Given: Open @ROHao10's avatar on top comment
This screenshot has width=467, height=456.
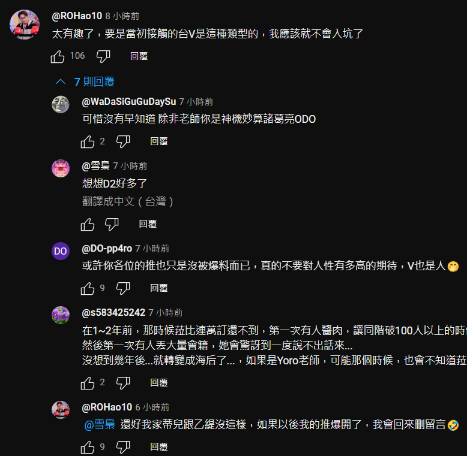Looking at the screenshot, I should [25, 25].
